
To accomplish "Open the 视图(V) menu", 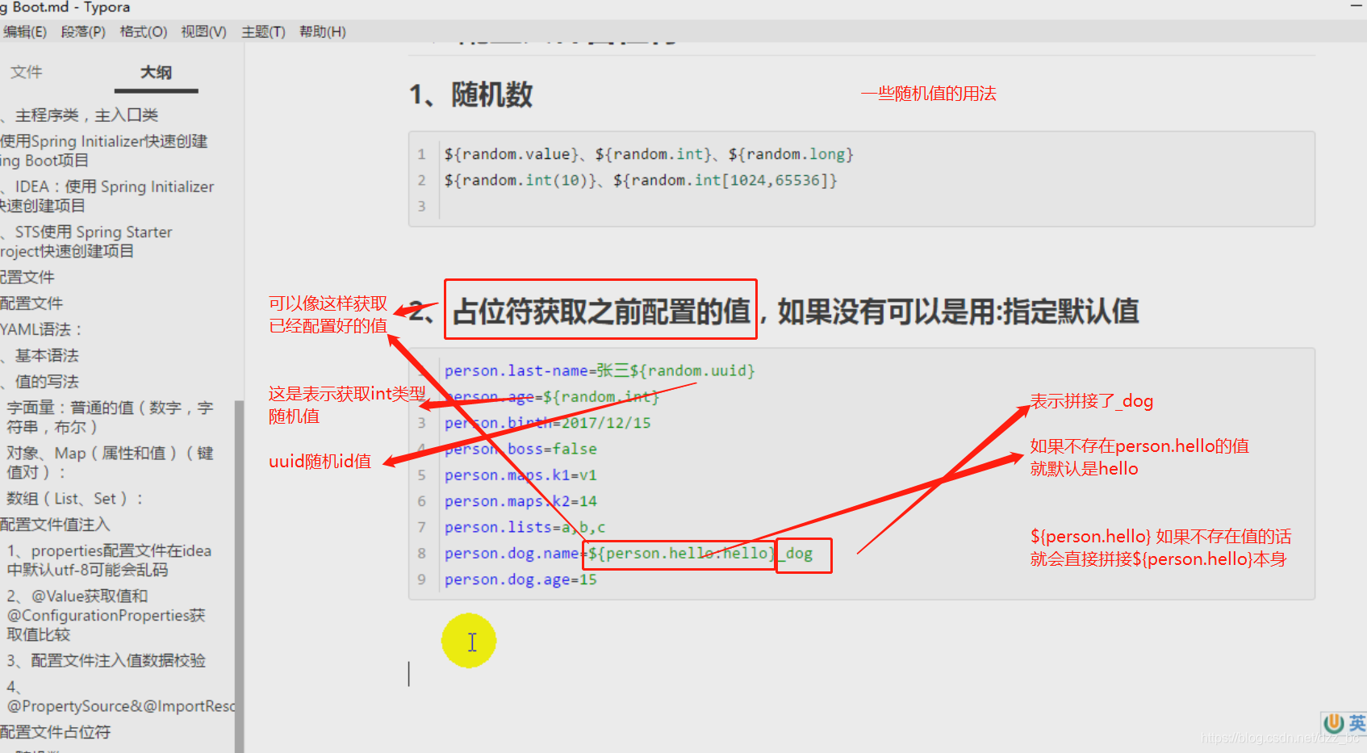I will (x=203, y=31).
